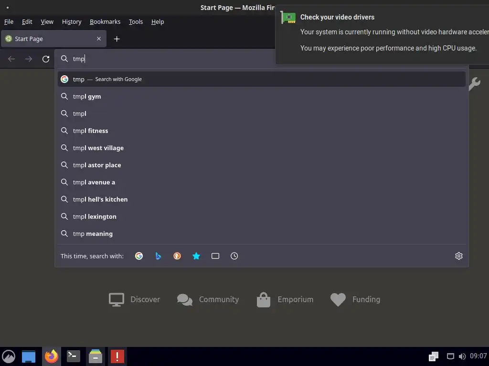Select the 'tmpl gym' suggestion
The image size is (489, 366).
pos(262,96)
